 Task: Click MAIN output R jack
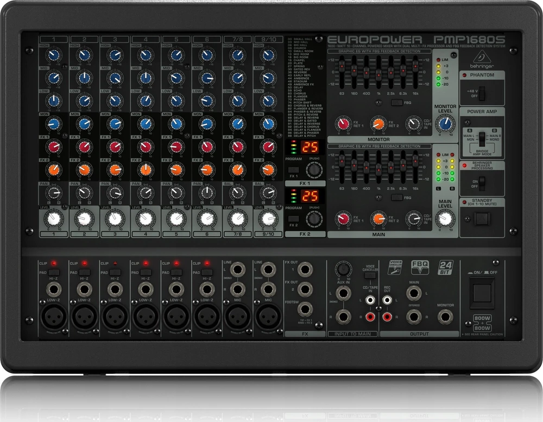tap(414, 317)
